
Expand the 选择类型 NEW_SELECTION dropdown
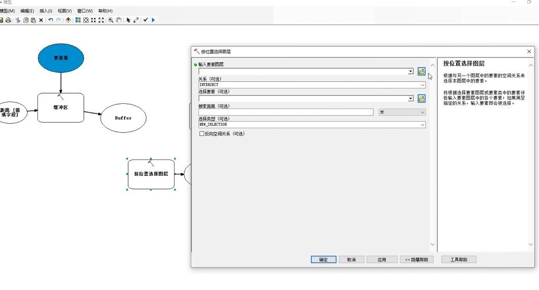tap(422, 125)
